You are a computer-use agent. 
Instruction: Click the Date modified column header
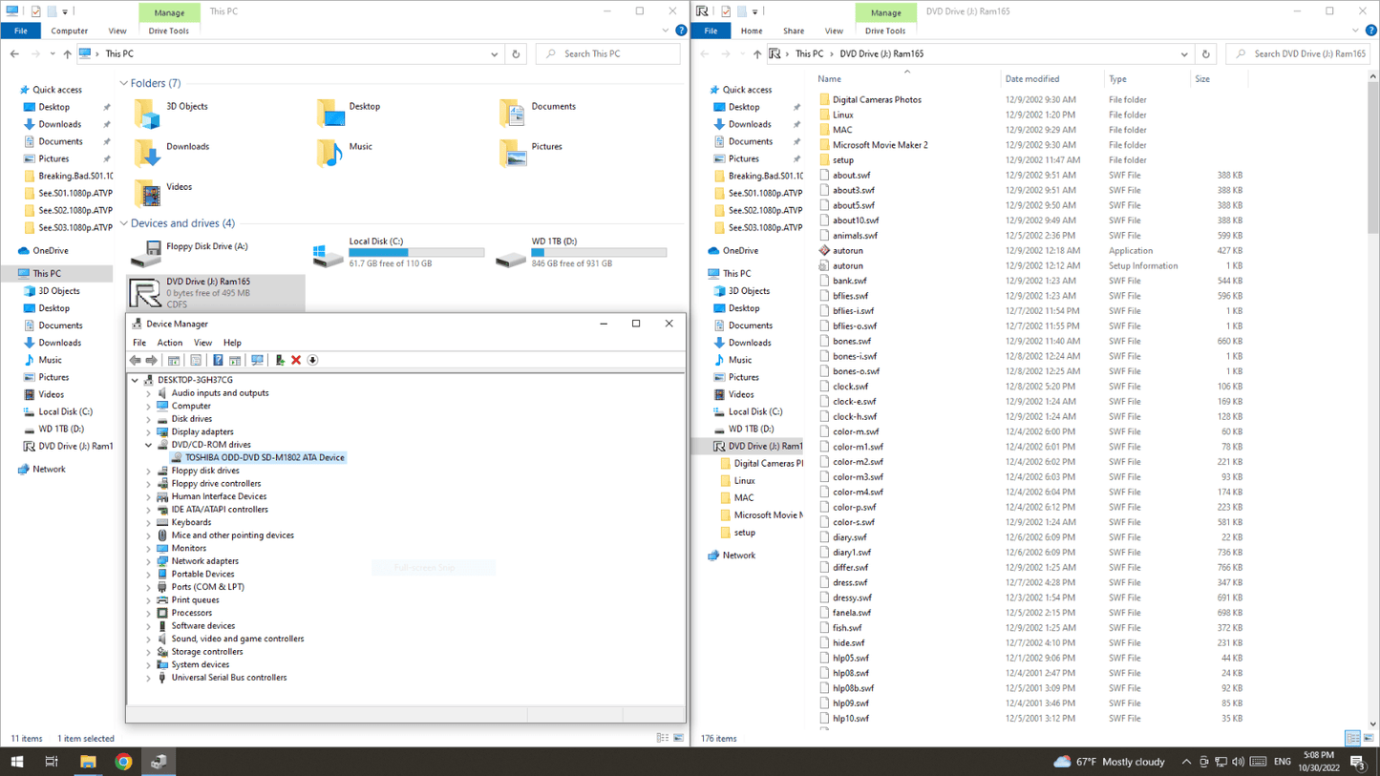[1031, 79]
